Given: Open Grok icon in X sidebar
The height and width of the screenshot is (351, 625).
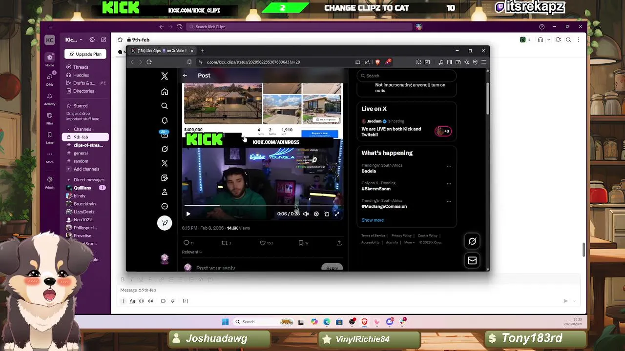Looking at the screenshot, I should pyautogui.click(x=165, y=149).
